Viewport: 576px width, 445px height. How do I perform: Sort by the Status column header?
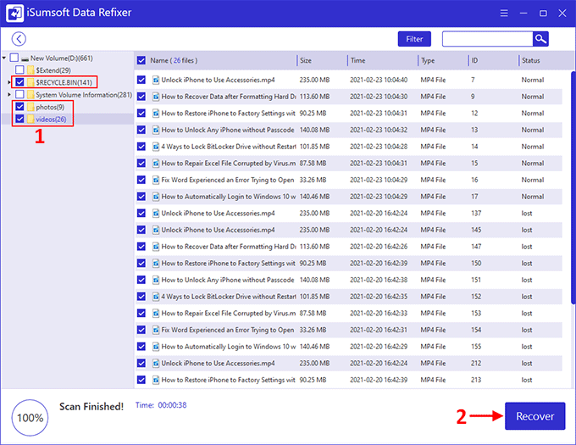(531, 60)
